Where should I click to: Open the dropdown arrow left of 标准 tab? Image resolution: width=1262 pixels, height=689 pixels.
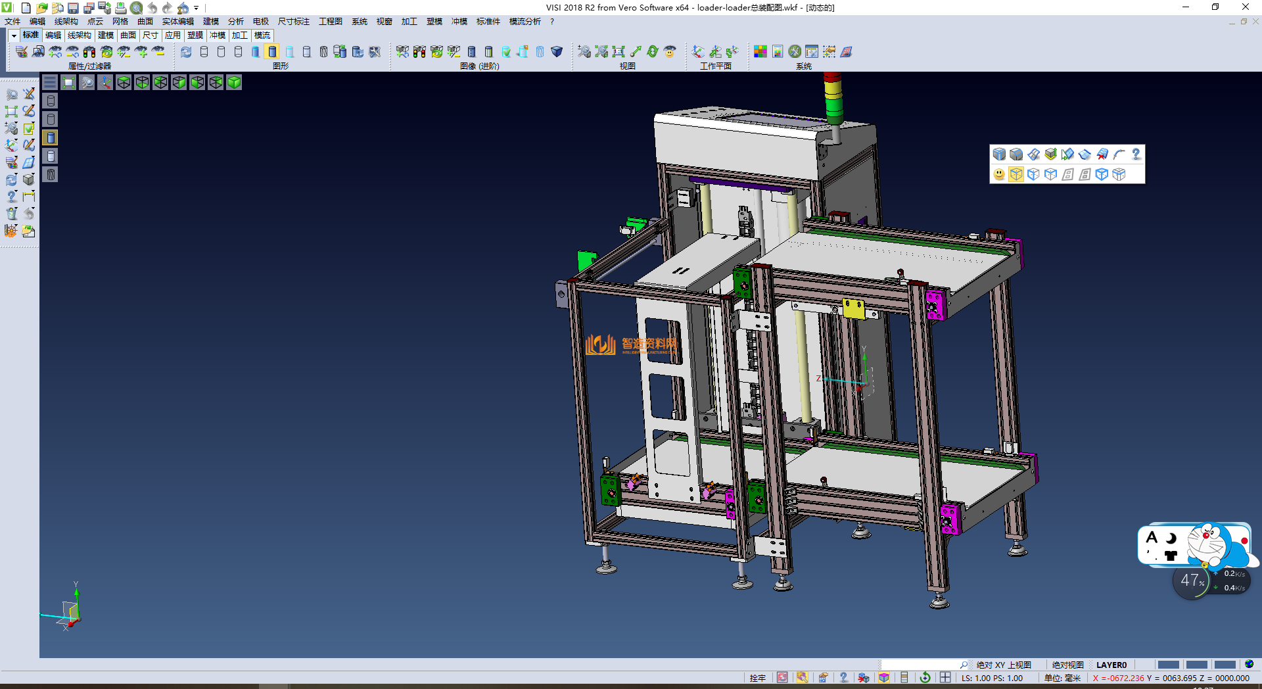pos(14,36)
